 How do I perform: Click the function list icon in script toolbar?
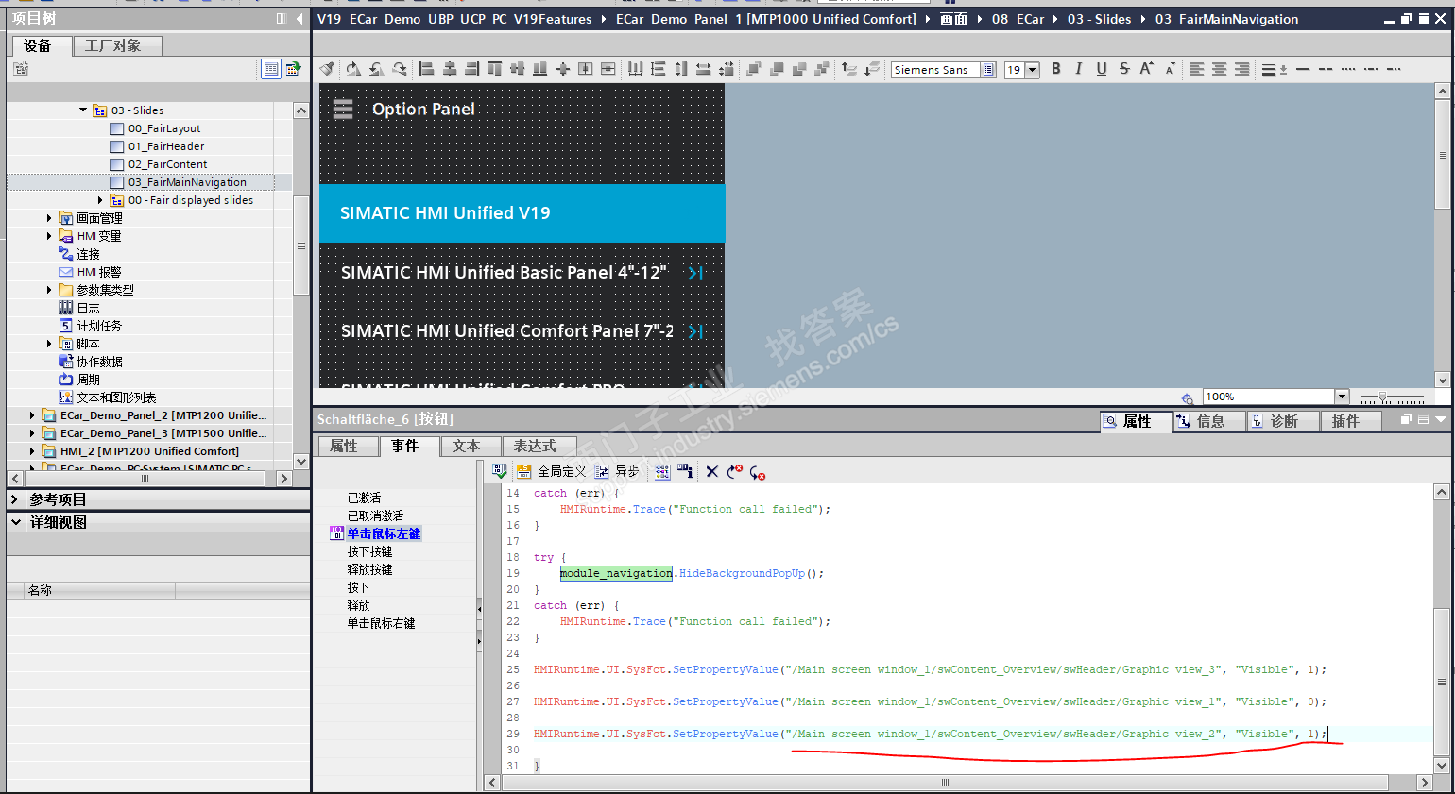[x=662, y=471]
